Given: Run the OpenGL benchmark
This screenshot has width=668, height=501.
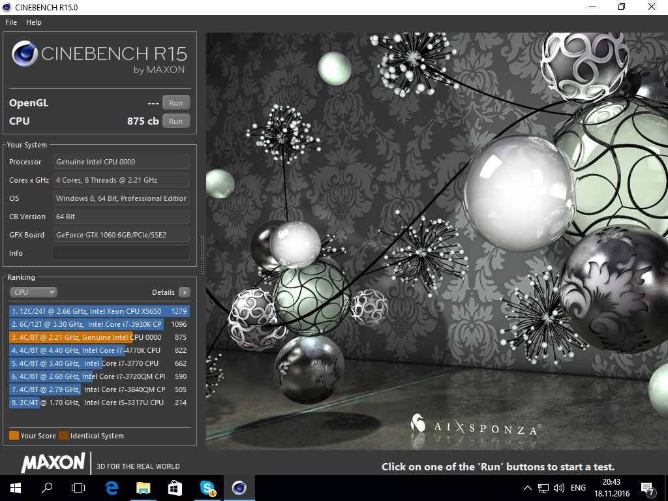Looking at the screenshot, I should pyautogui.click(x=175, y=102).
